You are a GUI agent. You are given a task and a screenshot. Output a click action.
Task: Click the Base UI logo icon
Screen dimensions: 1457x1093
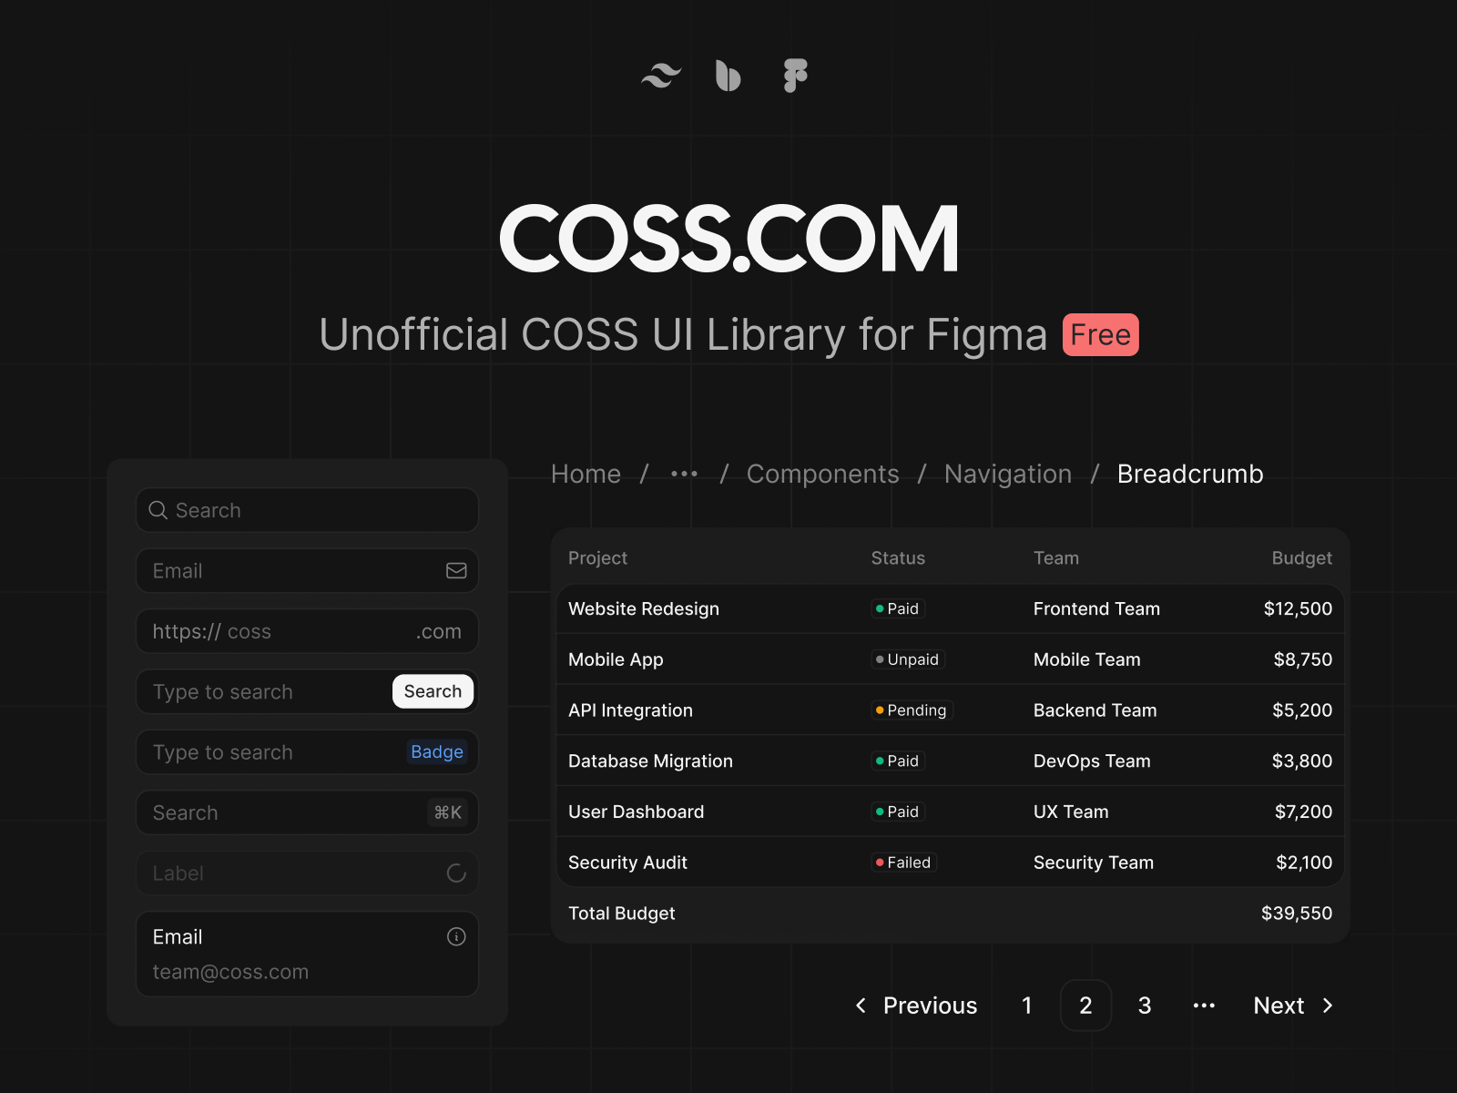pyautogui.click(x=728, y=76)
